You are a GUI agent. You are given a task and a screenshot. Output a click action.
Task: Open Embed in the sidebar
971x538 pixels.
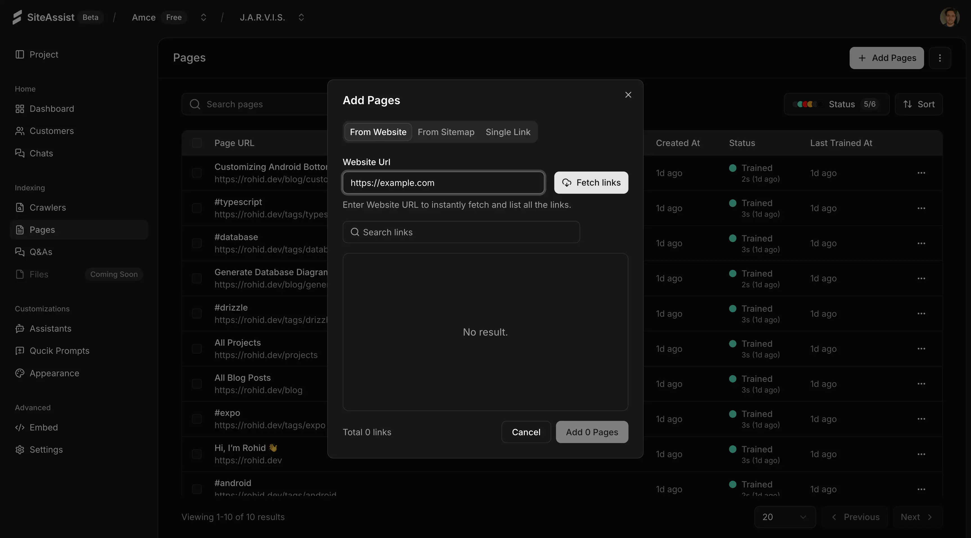coord(79,428)
